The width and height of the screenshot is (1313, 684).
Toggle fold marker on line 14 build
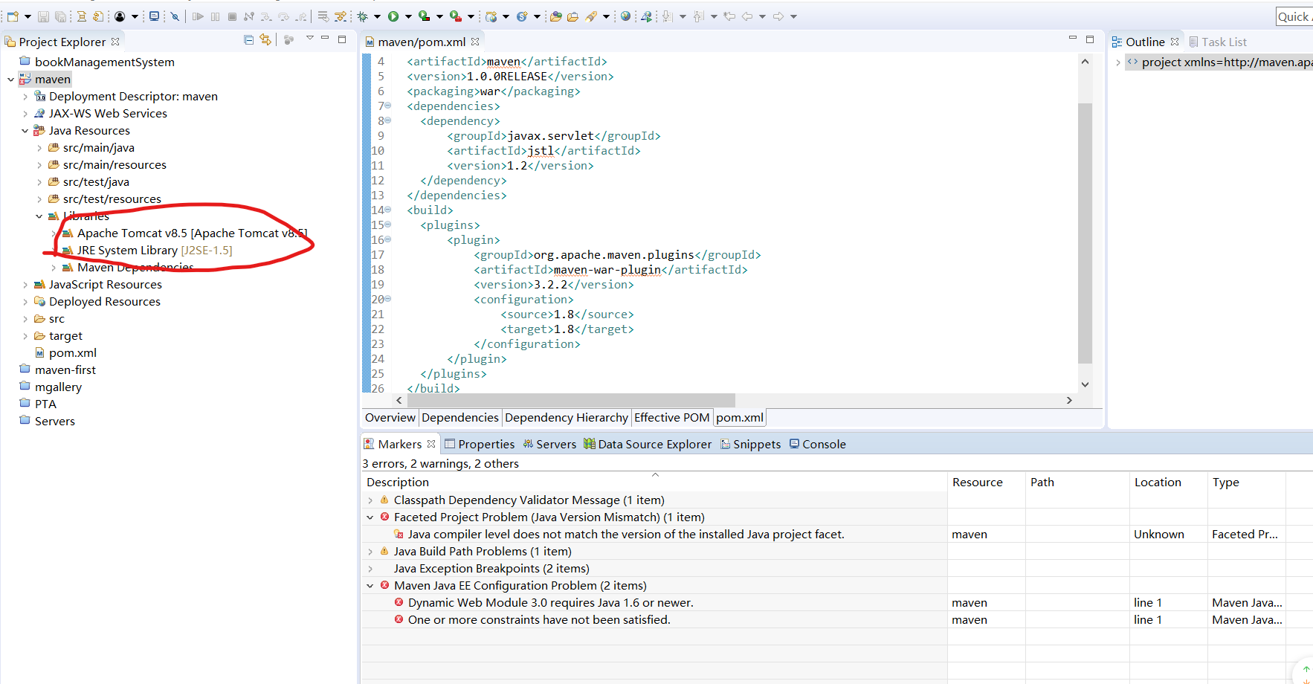387,210
